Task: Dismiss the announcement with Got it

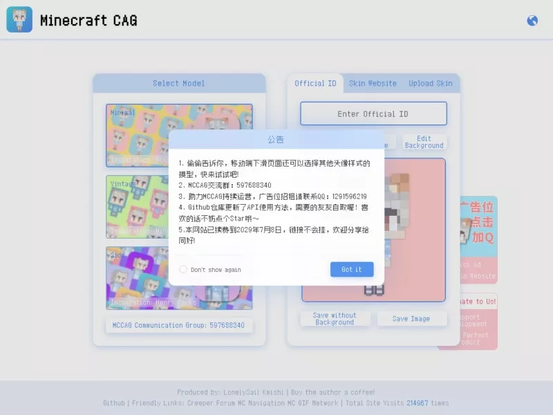Action: point(352,269)
